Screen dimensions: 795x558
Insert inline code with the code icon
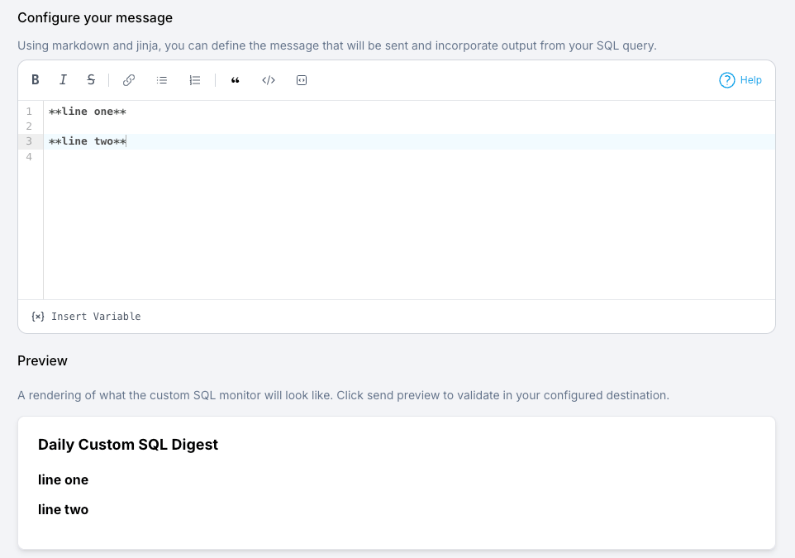pyautogui.click(x=269, y=80)
